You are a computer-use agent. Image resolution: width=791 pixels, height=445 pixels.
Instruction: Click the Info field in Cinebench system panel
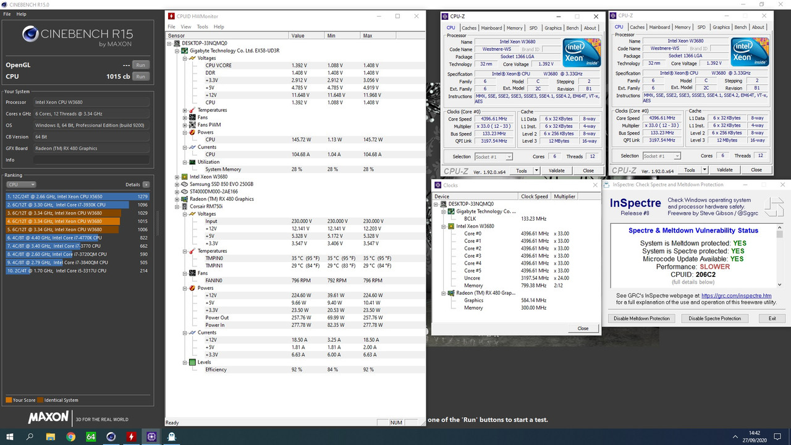pyautogui.click(x=91, y=159)
